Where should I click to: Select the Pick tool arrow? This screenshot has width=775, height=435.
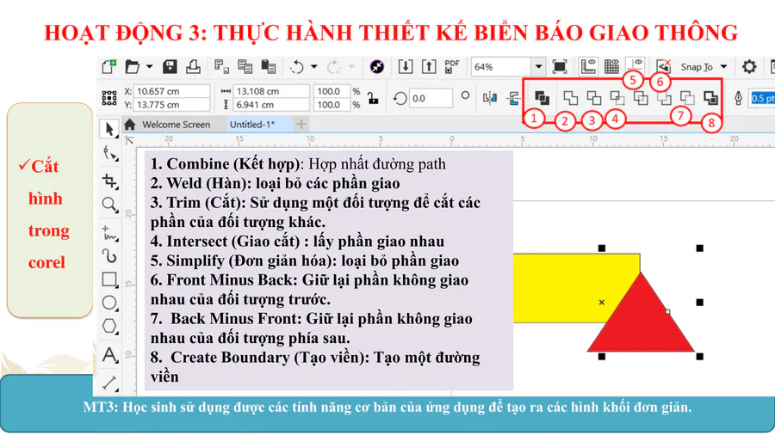pyautogui.click(x=109, y=129)
